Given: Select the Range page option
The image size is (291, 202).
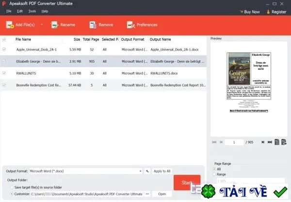Looking at the screenshot, I should (214, 174).
